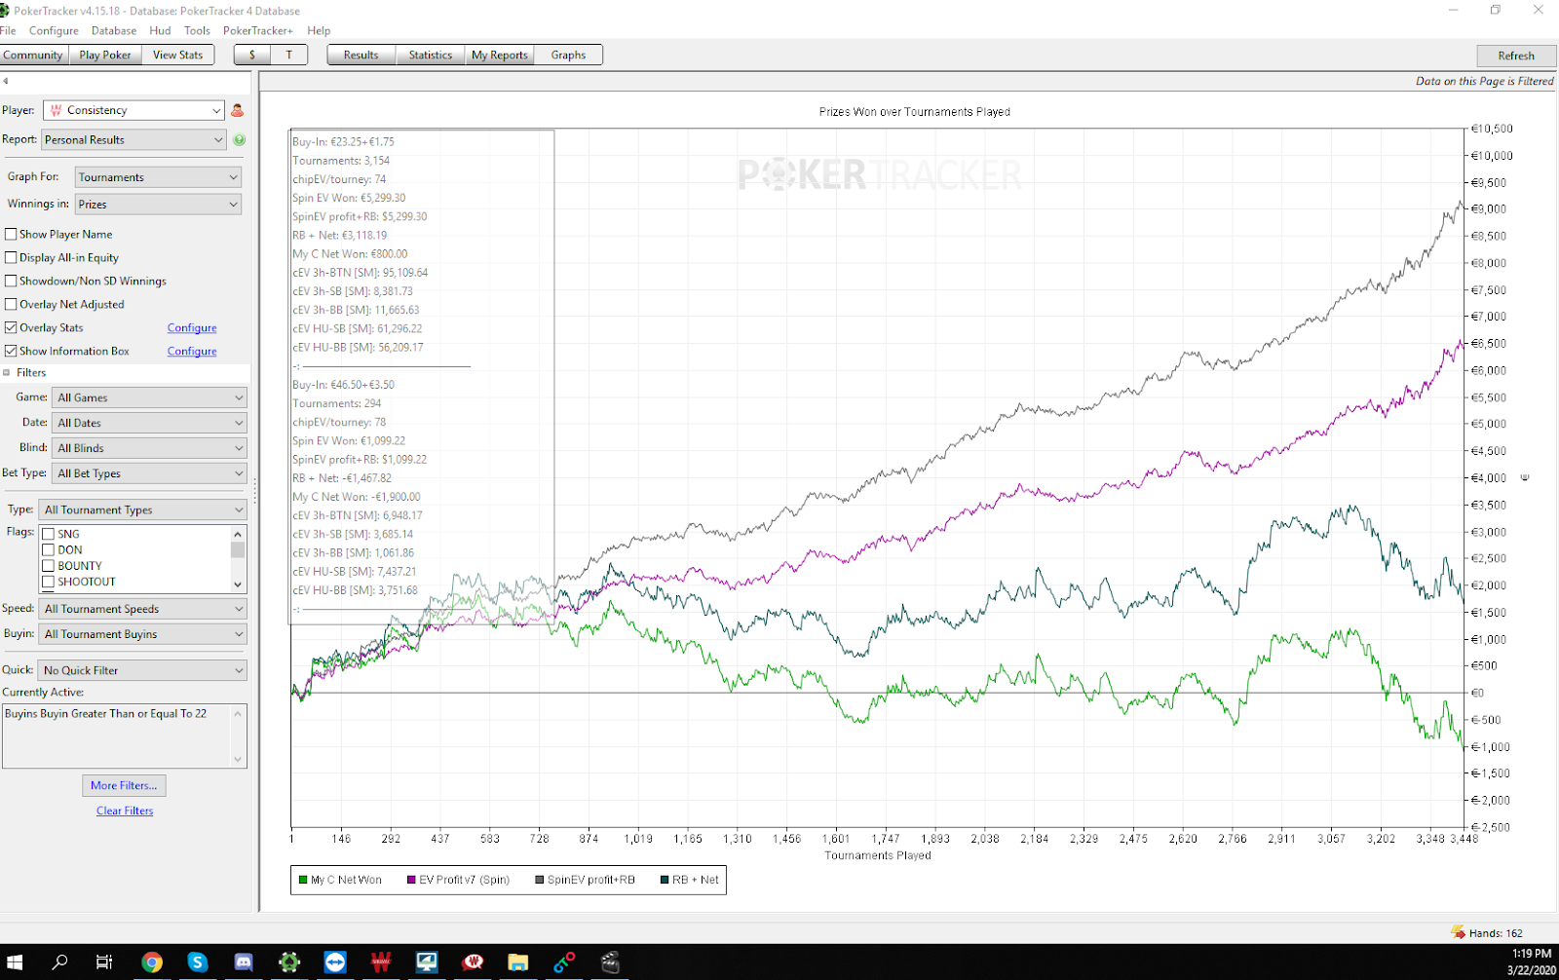Collapse the sidebar using the left arrow

point(6,81)
